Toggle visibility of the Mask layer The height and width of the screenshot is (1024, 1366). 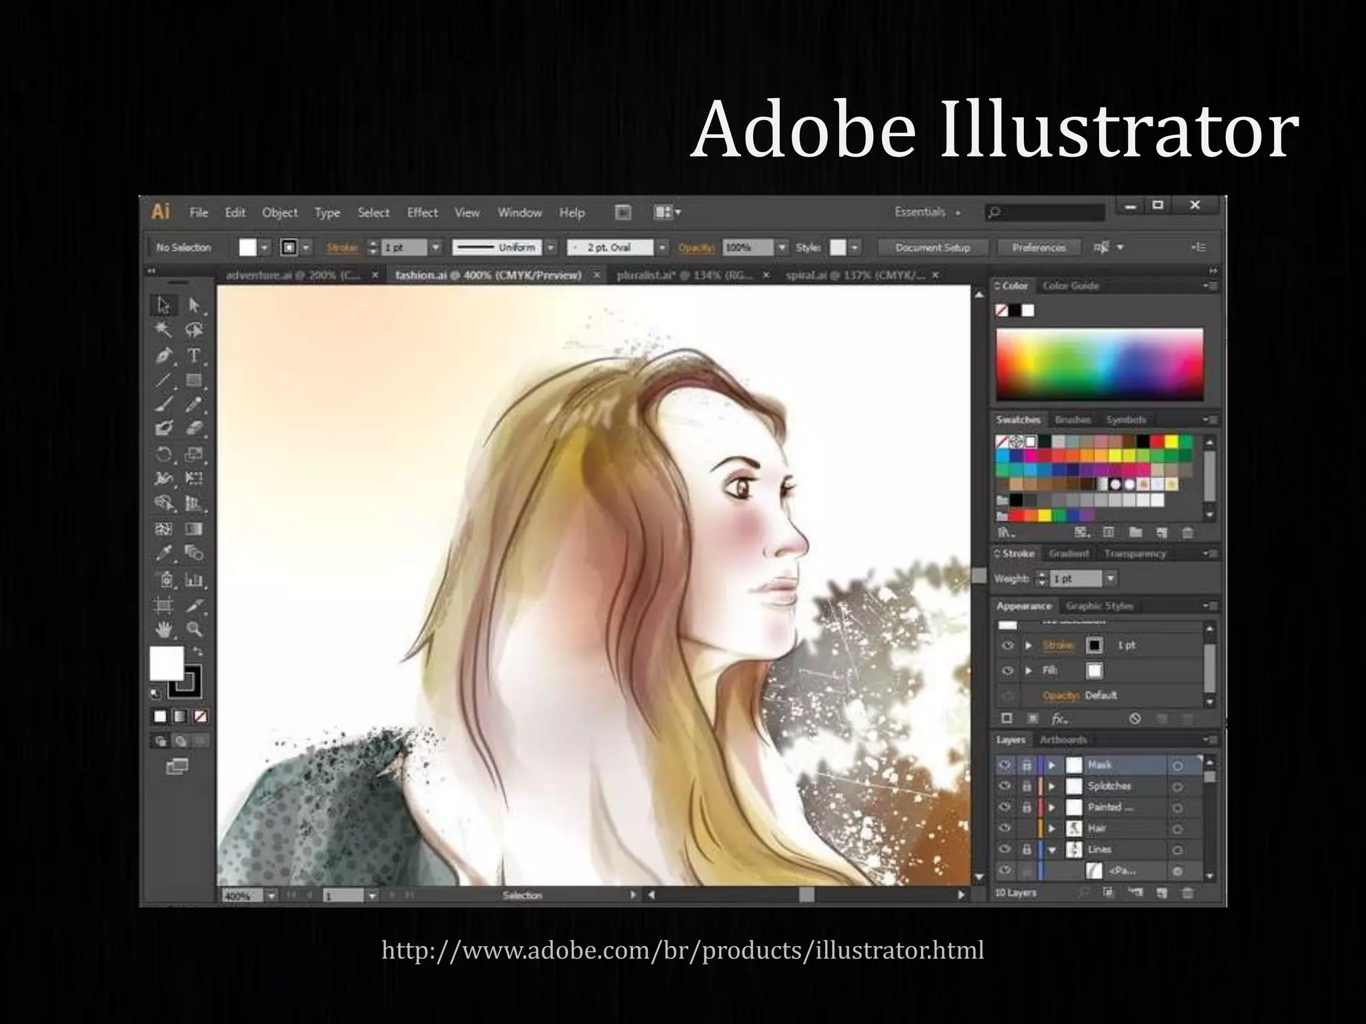[x=1005, y=765]
